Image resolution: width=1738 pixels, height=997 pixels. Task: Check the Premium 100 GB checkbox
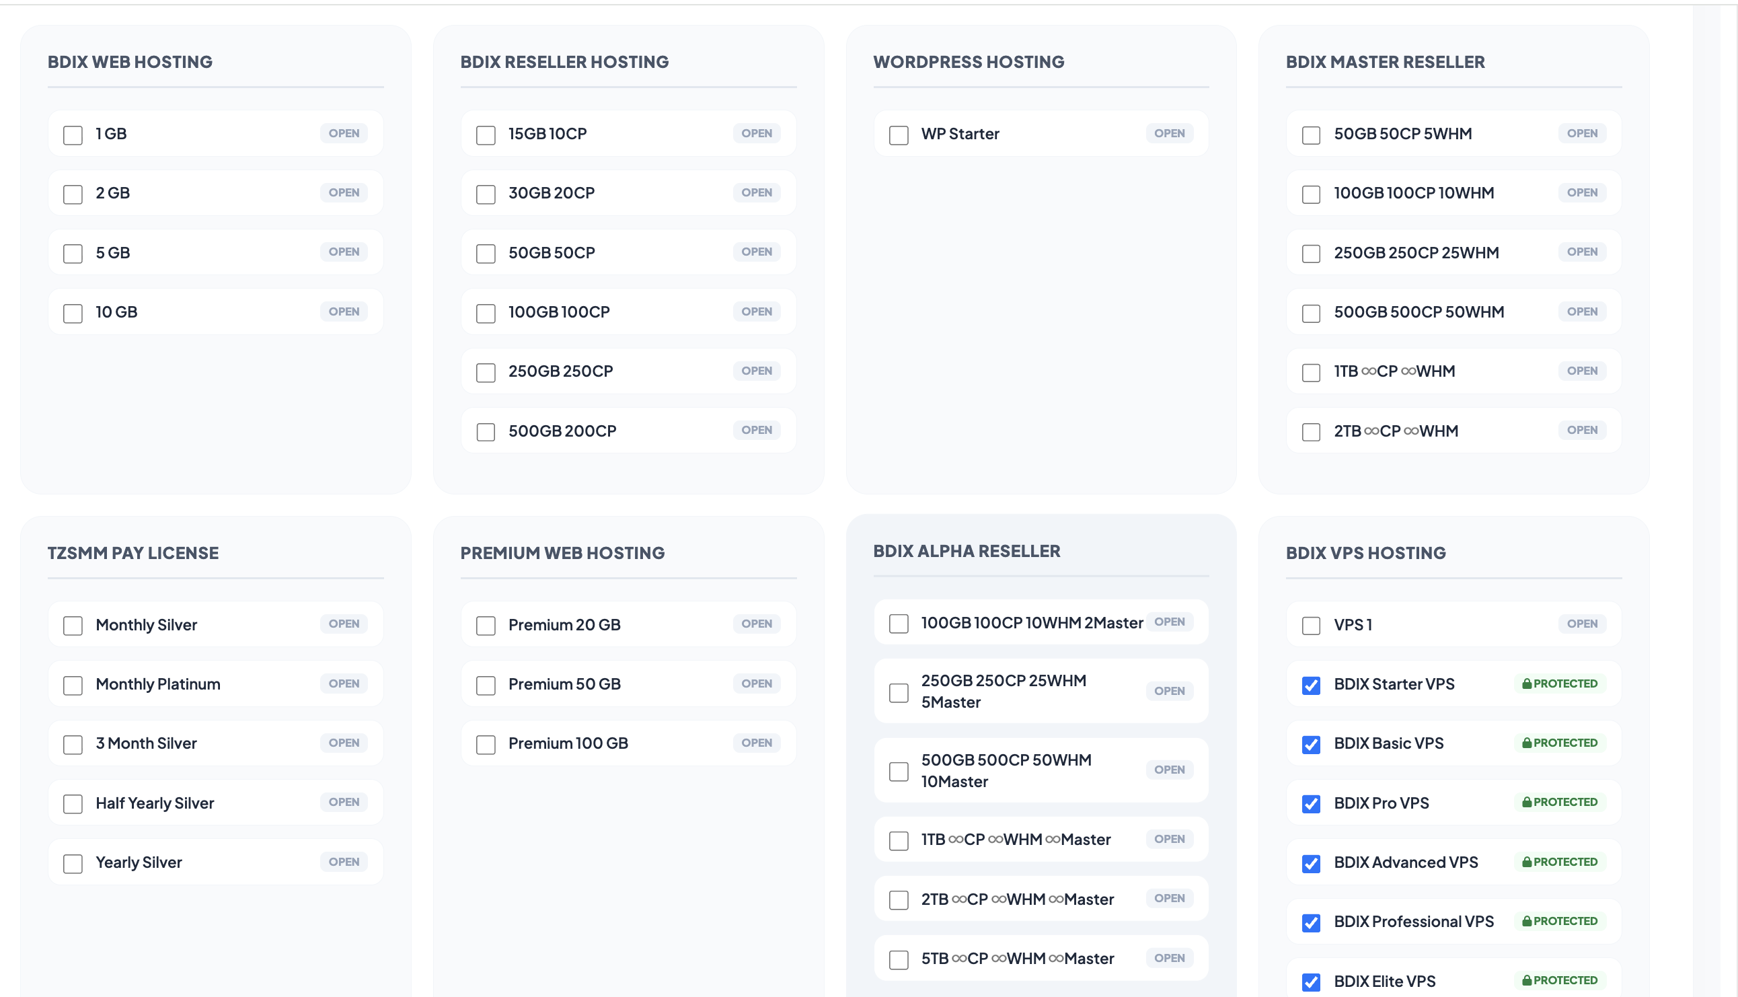(486, 744)
